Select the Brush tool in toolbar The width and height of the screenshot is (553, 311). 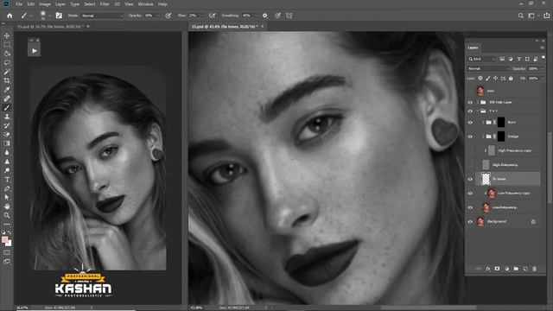click(7, 107)
